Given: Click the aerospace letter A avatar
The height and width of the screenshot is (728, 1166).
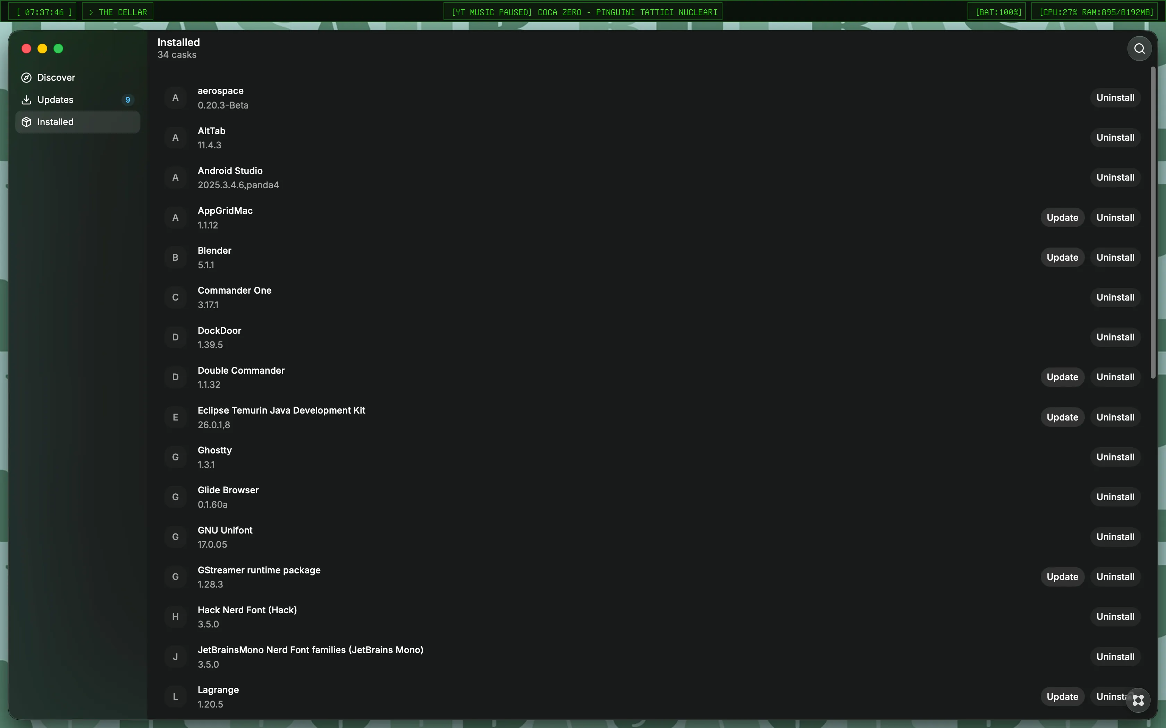Looking at the screenshot, I should pyautogui.click(x=175, y=98).
